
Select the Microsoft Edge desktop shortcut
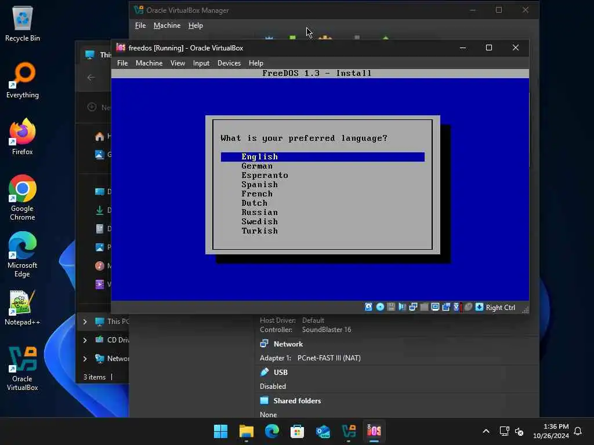click(x=23, y=254)
